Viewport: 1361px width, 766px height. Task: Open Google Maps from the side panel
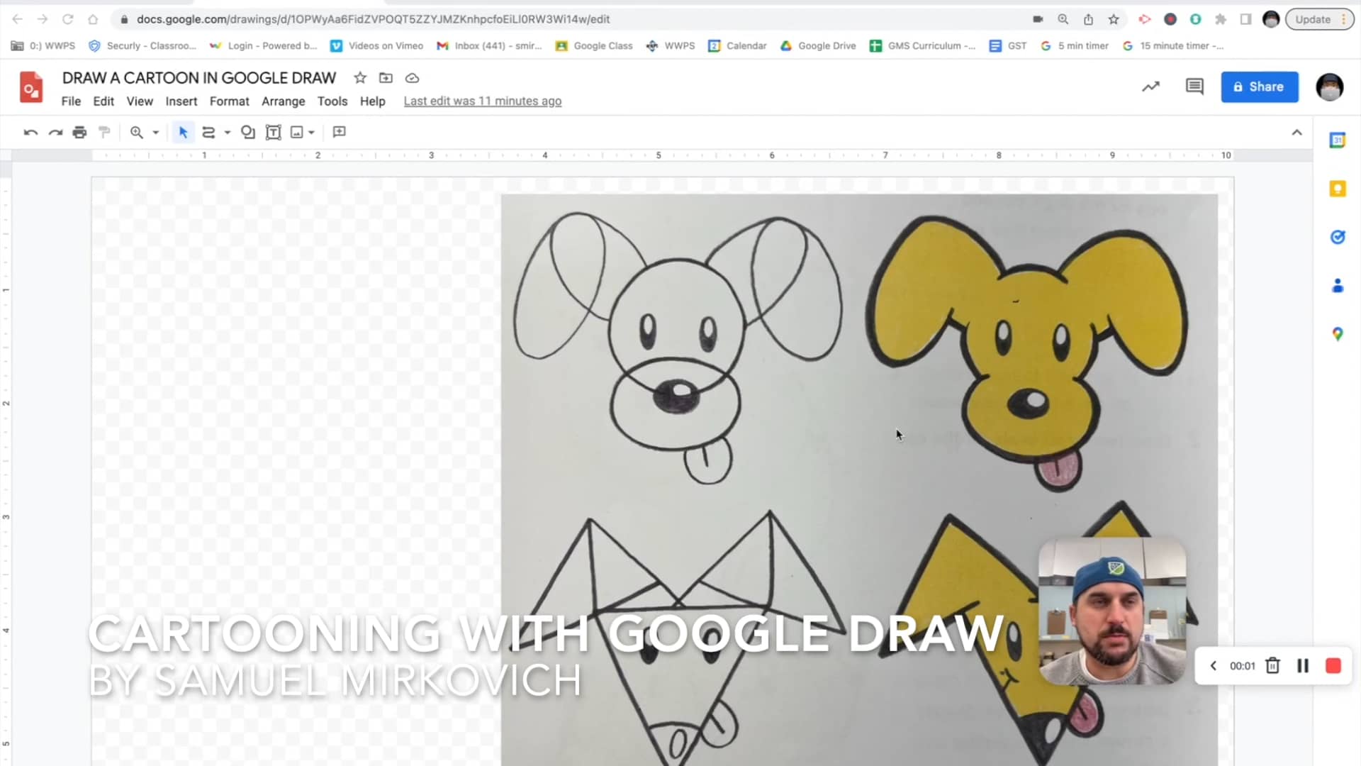[1338, 333]
